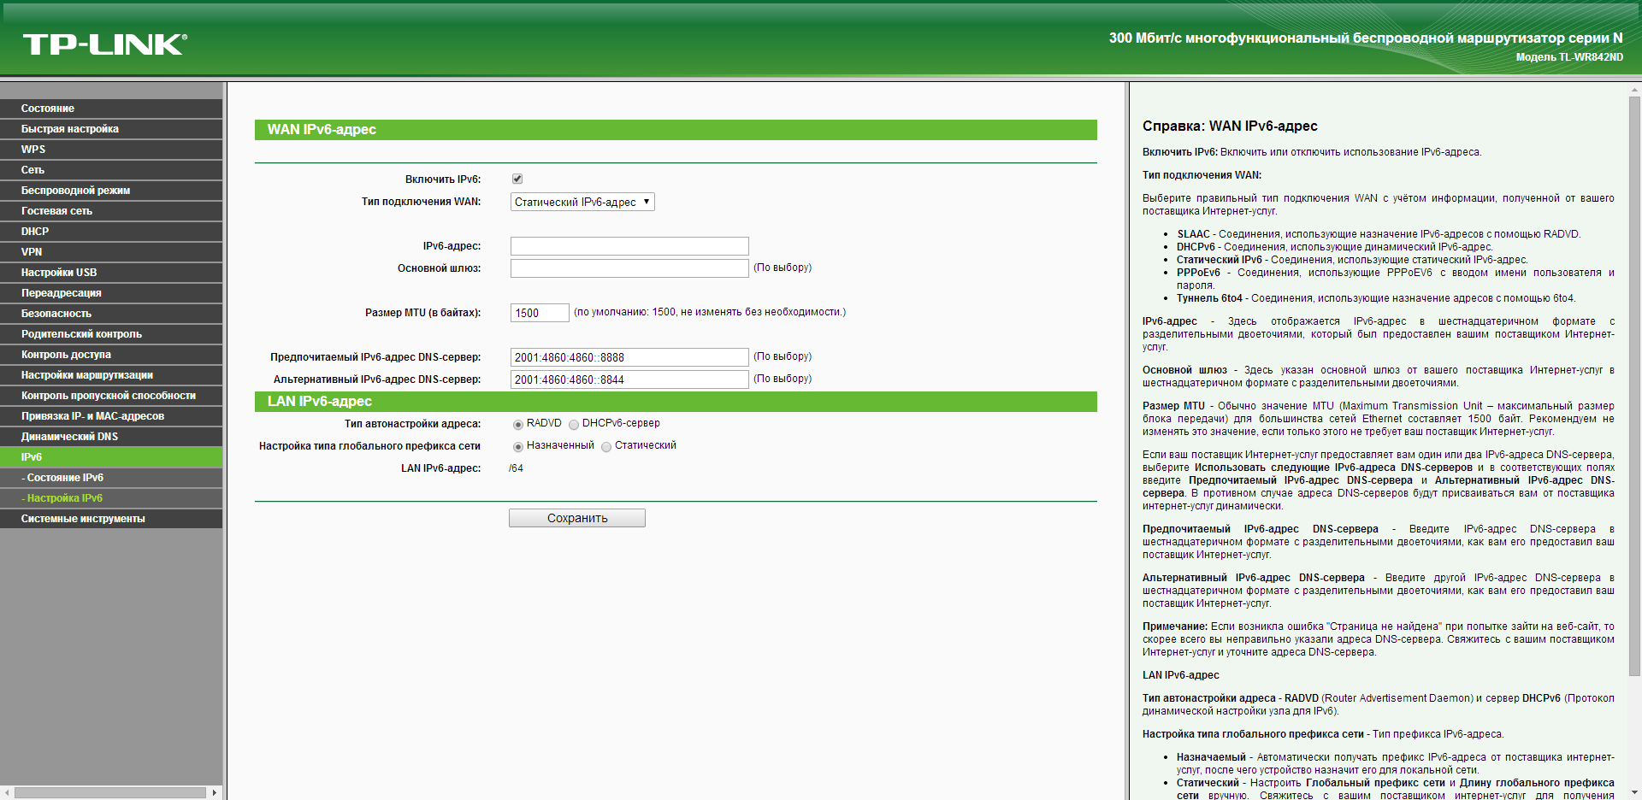Select the Назначенный prefix option
This screenshot has width=1642, height=800.
518,447
